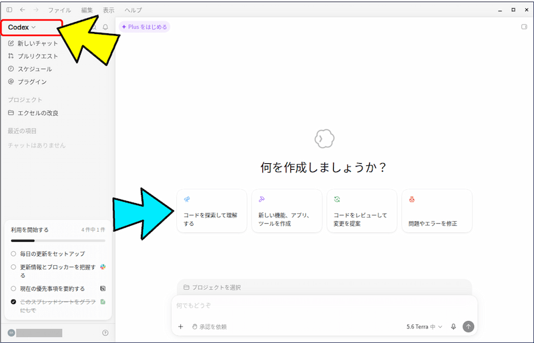
Task: Open the プロジェクトを選択 selector
Action: (212, 287)
